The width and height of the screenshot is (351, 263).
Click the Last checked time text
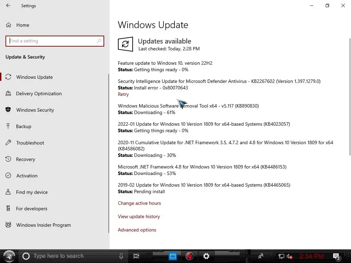coord(169,49)
